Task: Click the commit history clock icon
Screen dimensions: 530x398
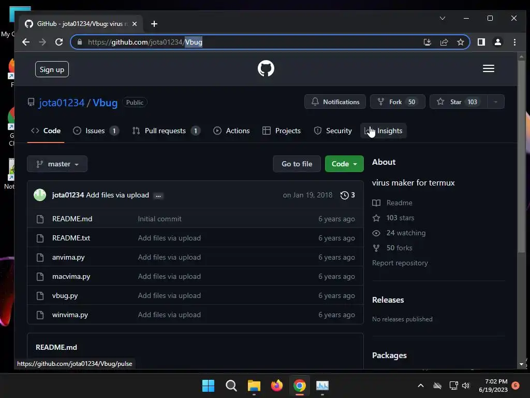Action: pos(344,195)
